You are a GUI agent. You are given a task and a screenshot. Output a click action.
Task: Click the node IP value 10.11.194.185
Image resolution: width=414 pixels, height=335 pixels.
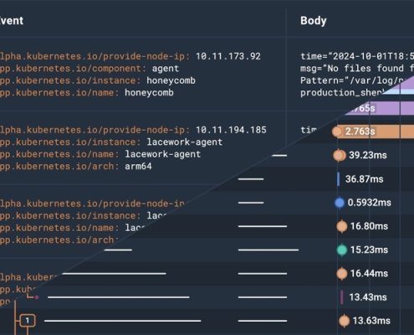[231, 130]
